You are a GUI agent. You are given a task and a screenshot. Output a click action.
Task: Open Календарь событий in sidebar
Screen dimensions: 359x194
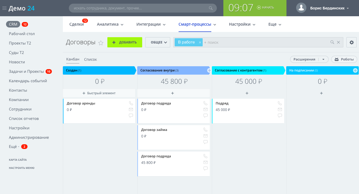tap(28, 81)
